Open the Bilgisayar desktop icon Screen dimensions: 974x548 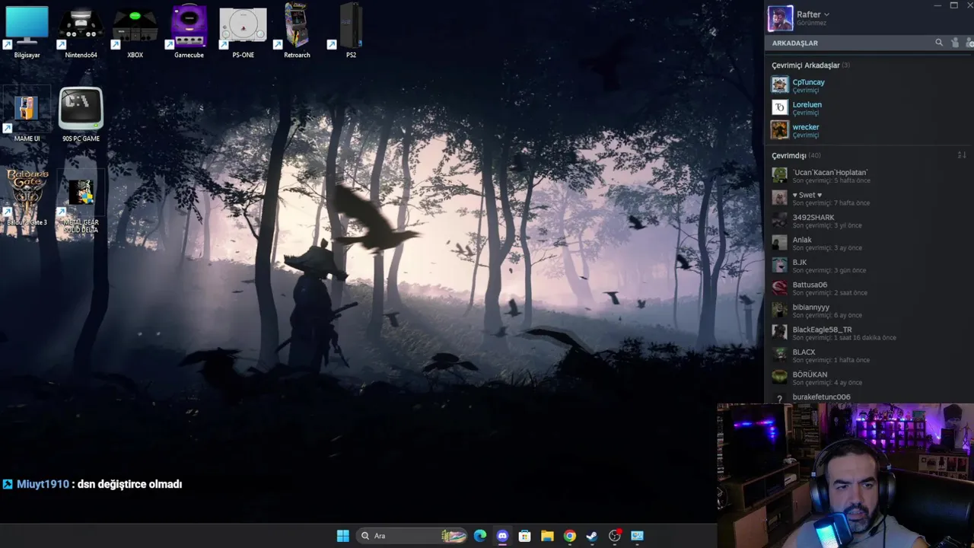click(27, 30)
